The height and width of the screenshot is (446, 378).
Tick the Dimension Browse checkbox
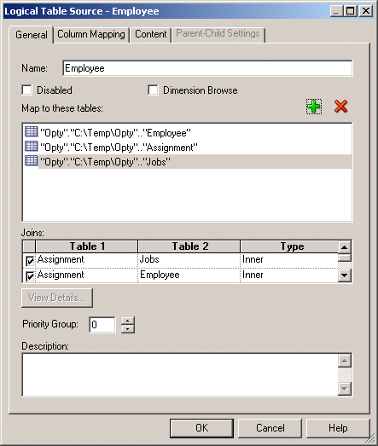click(x=153, y=90)
